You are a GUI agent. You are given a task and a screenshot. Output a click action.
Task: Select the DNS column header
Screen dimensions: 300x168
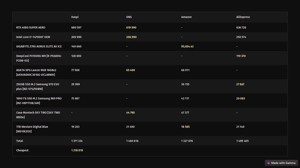tap(129, 17)
